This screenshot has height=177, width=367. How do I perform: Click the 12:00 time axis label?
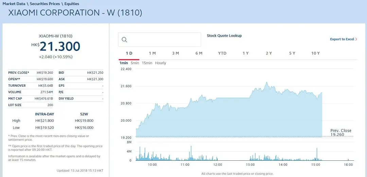click(x=218, y=164)
